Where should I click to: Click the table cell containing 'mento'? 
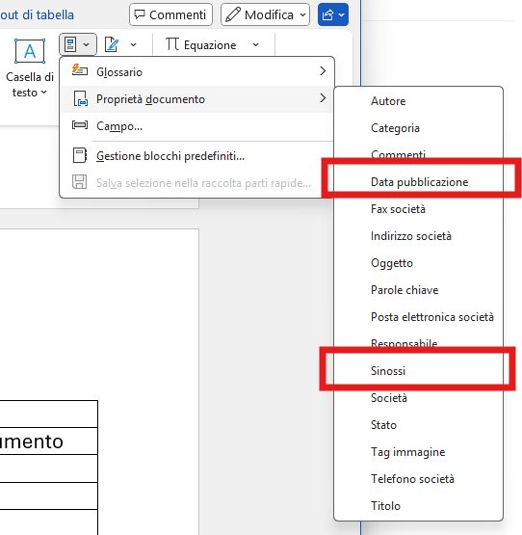49,441
